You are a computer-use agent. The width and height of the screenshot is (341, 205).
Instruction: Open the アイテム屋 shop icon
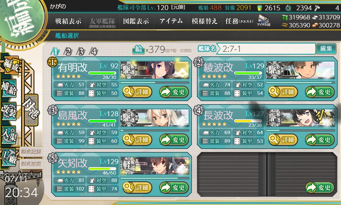click(x=263, y=20)
